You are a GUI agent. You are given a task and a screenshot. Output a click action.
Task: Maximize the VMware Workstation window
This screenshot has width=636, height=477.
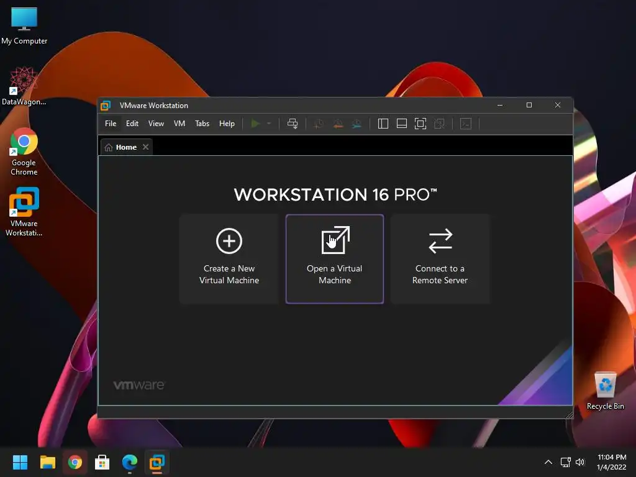pyautogui.click(x=529, y=105)
